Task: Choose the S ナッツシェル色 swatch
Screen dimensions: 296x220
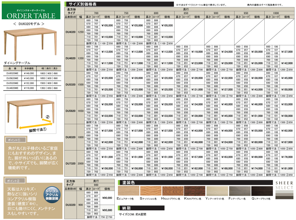Action: coord(150,191)
